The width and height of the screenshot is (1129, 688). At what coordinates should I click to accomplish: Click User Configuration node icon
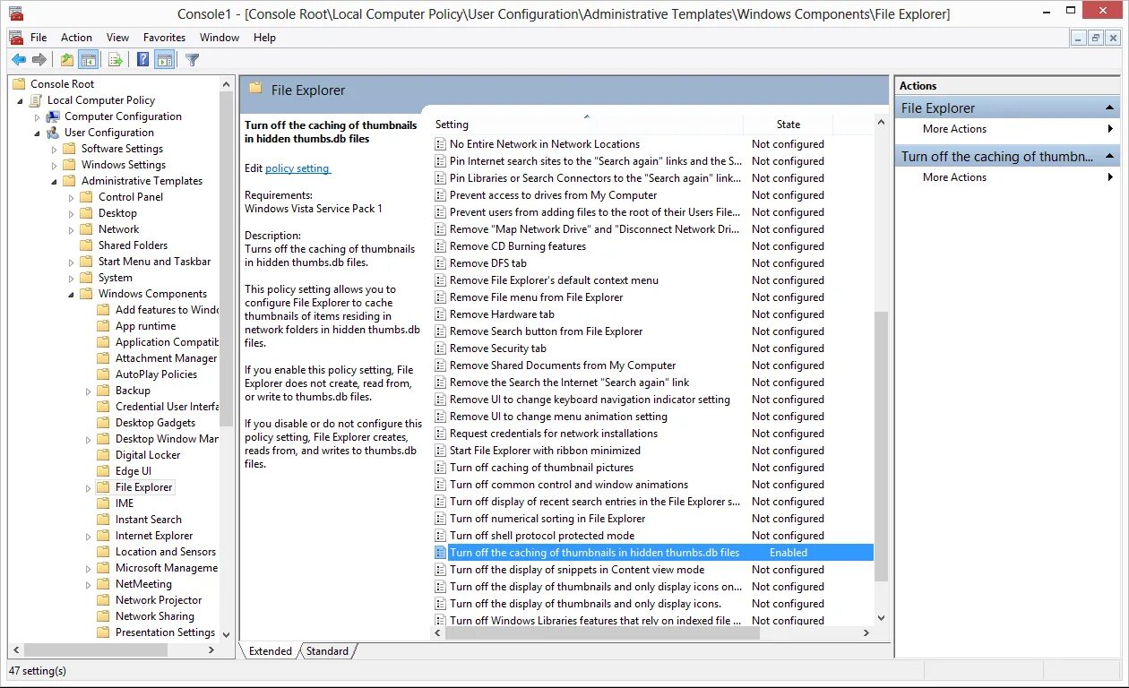click(x=54, y=133)
